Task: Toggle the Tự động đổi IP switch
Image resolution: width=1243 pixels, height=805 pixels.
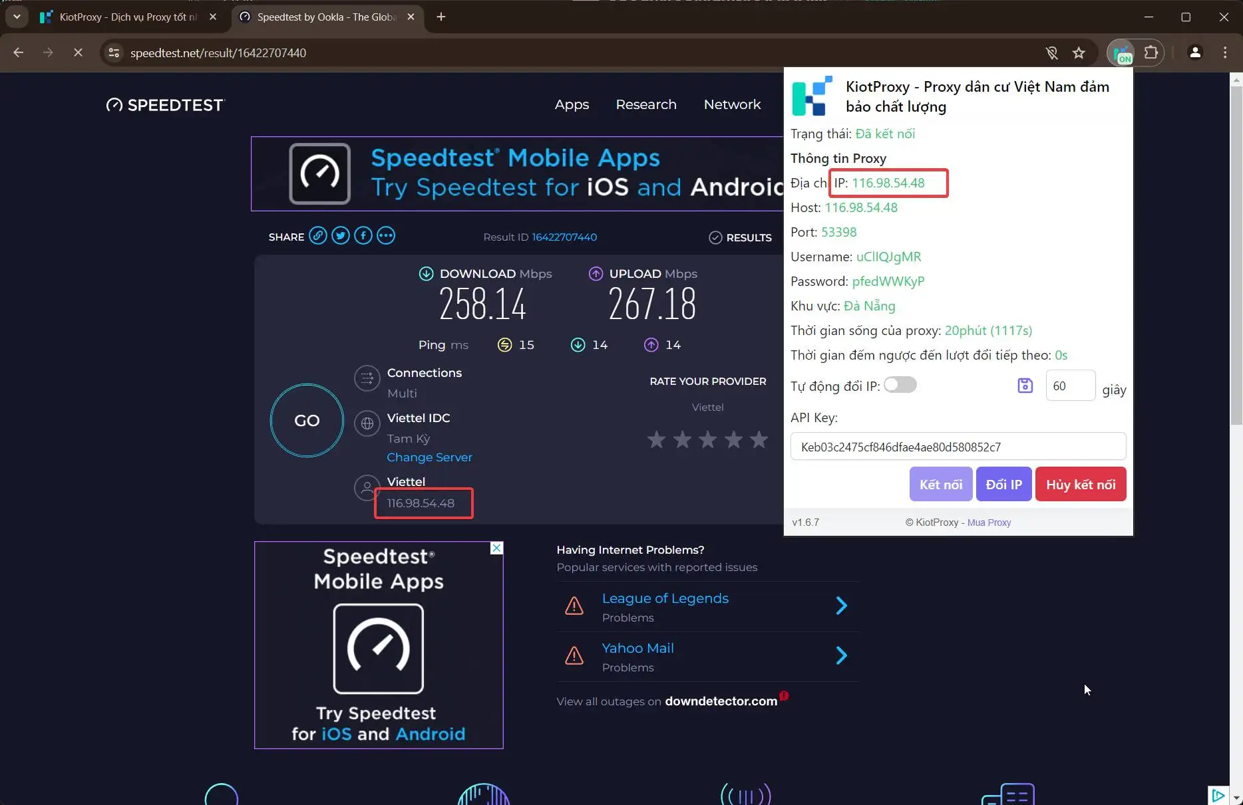Action: coord(900,385)
